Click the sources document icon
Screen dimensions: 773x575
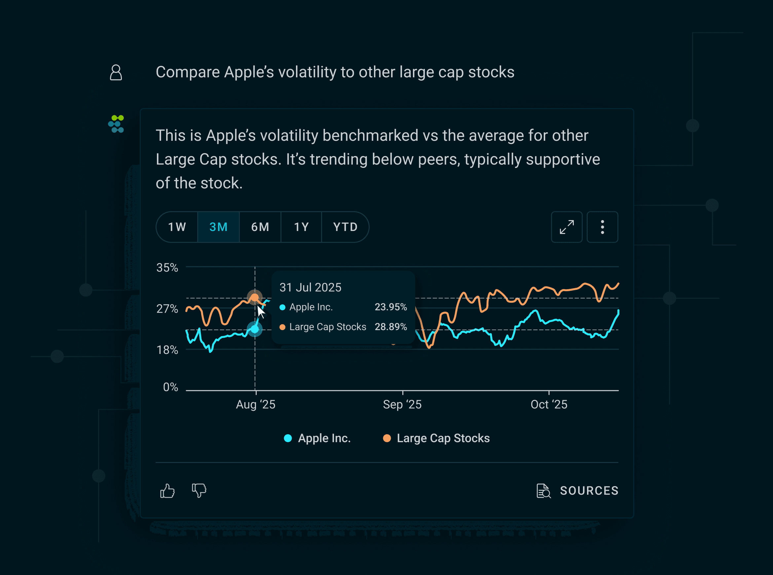(543, 491)
